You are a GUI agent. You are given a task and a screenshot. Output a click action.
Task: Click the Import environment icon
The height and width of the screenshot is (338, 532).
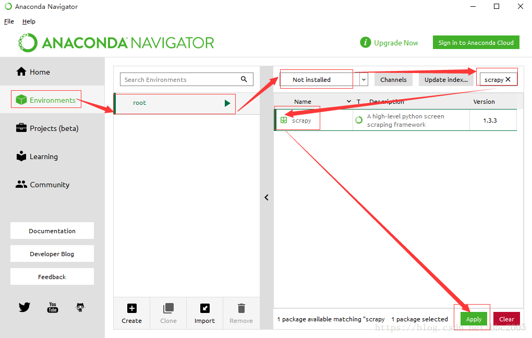[205, 308]
